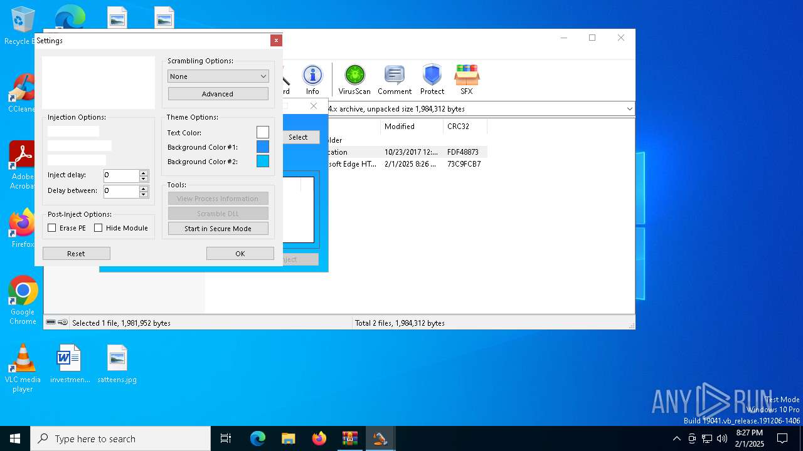Image resolution: width=803 pixels, height=451 pixels.
Task: Pick the Background Color #2 swatch
Action: 262,161
